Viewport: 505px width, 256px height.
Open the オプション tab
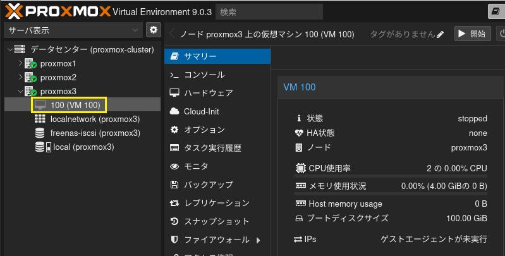pyautogui.click(x=217, y=130)
